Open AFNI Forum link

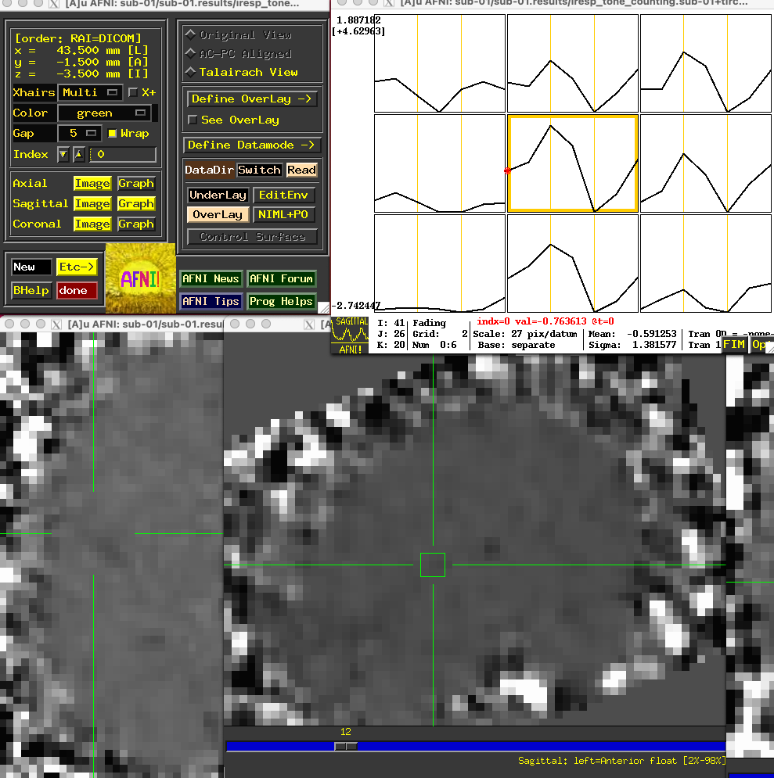pos(281,279)
